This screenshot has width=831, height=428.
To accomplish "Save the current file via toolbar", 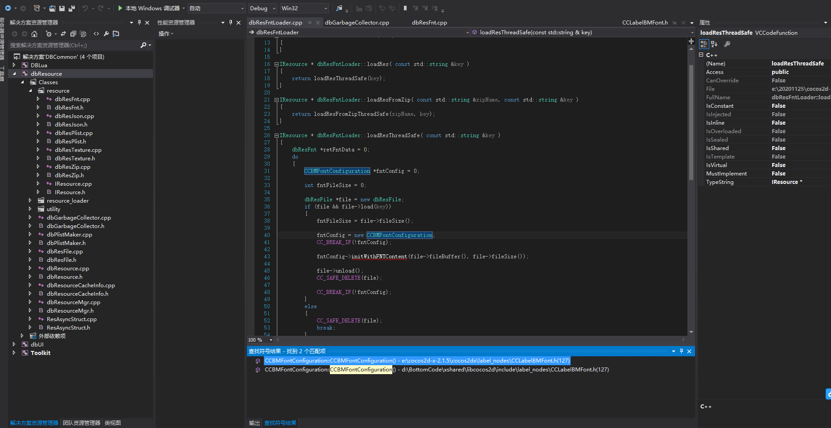I will click(62, 8).
